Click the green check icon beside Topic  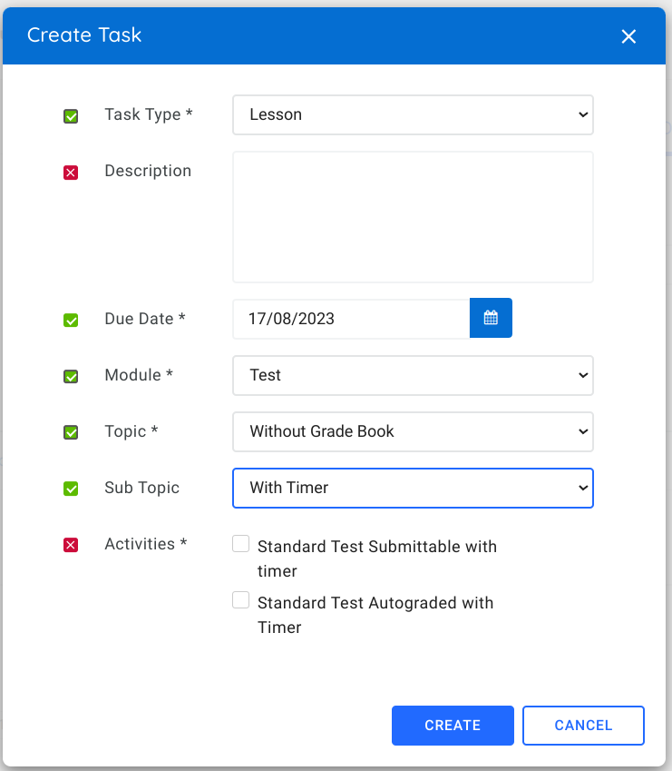pos(70,432)
